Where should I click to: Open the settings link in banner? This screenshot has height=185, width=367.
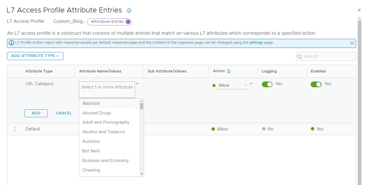point(256,43)
